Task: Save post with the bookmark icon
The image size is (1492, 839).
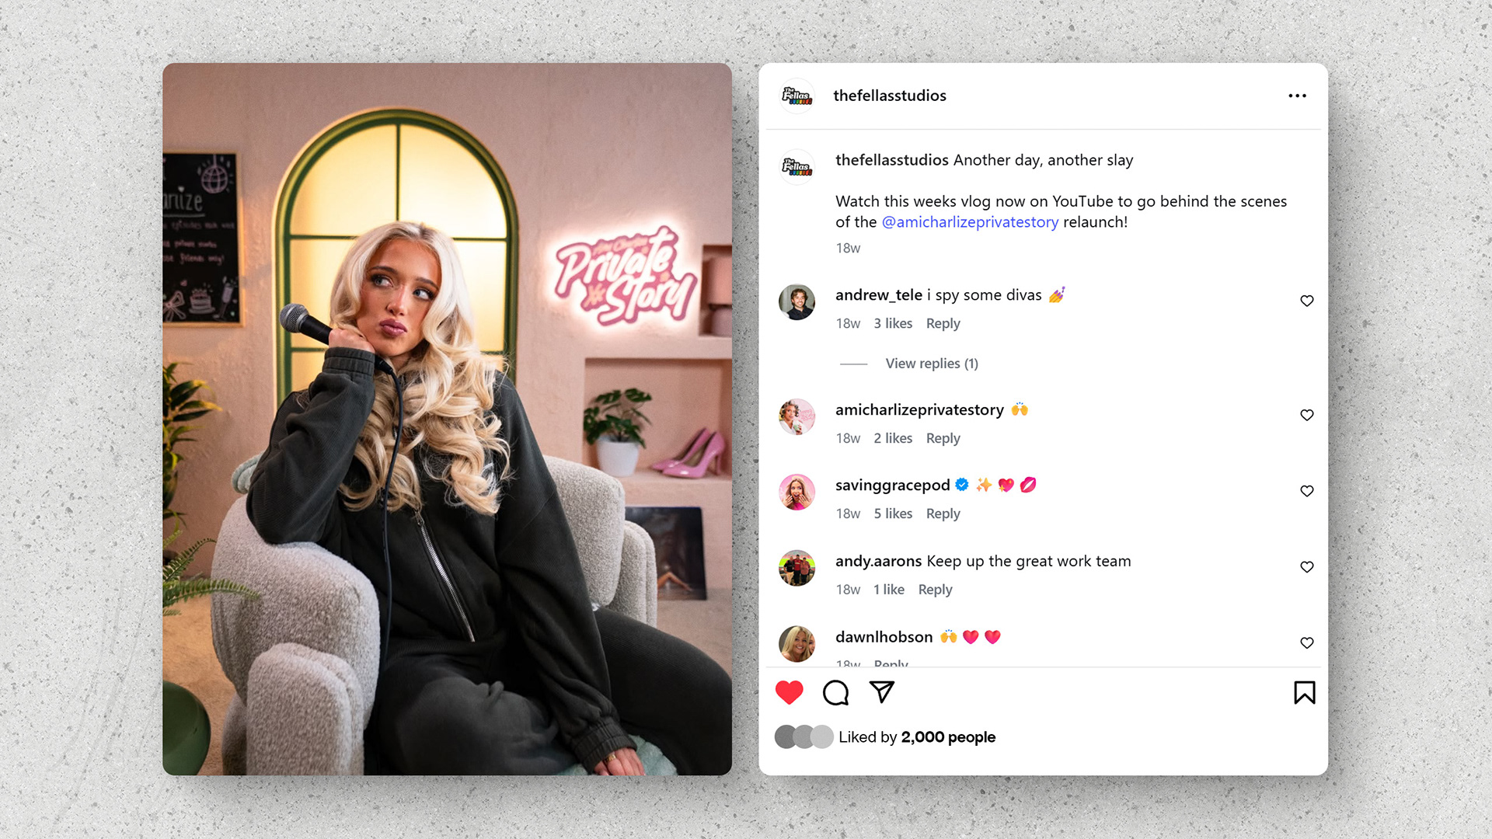Action: point(1304,692)
